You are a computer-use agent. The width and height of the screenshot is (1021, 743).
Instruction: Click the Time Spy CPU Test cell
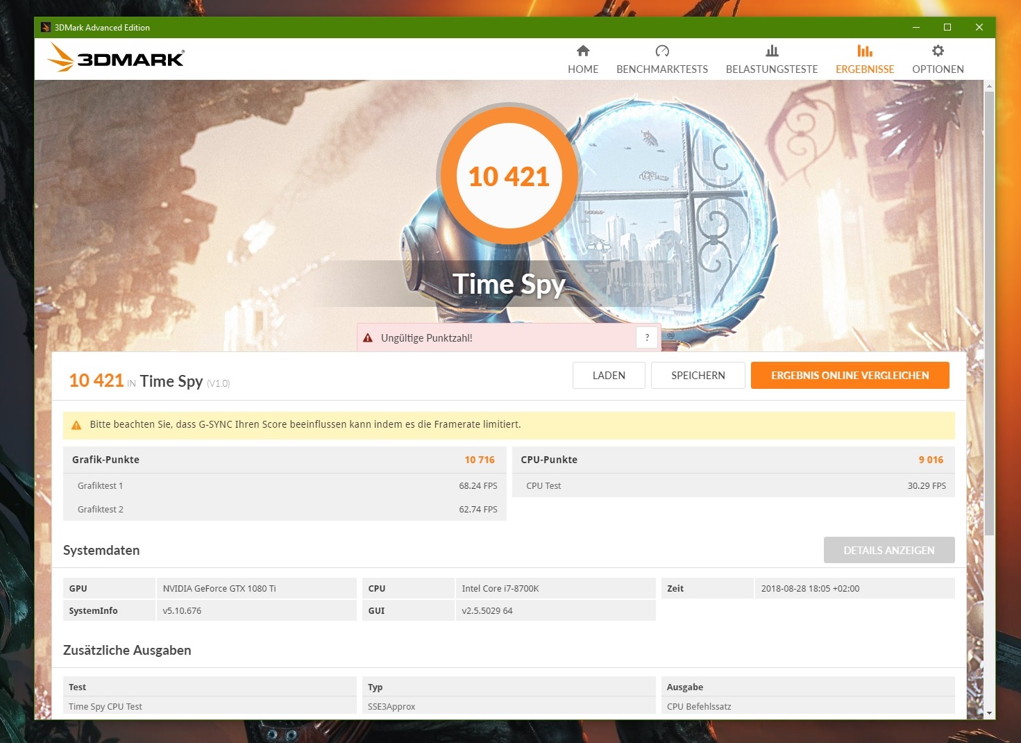210,706
